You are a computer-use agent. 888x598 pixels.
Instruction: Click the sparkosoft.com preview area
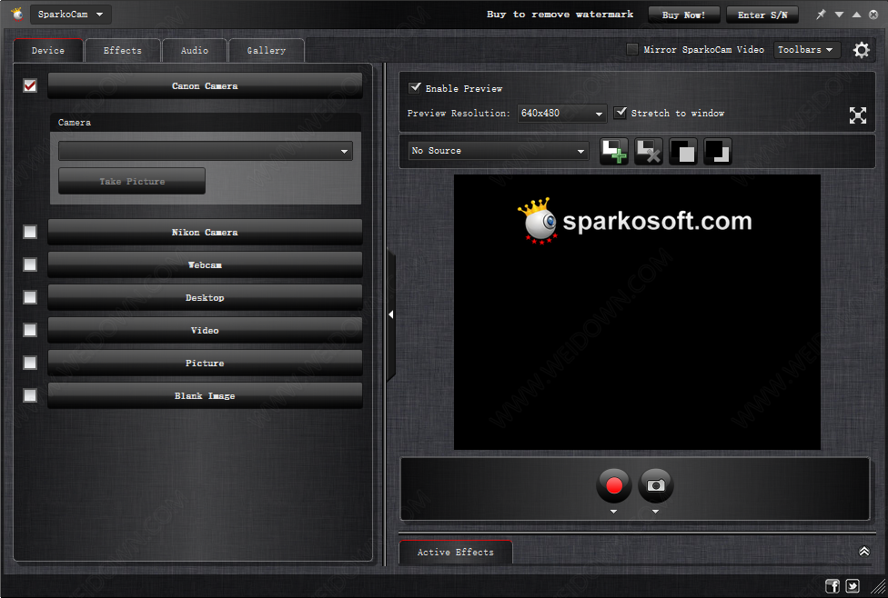point(637,312)
